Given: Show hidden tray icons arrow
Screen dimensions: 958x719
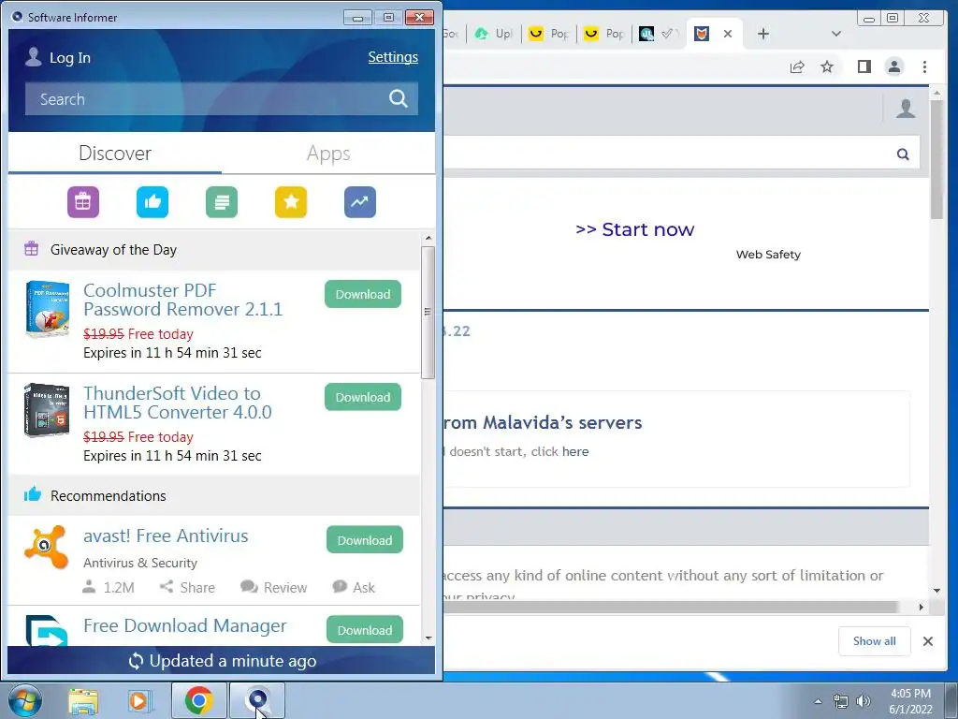Looking at the screenshot, I should 818,701.
